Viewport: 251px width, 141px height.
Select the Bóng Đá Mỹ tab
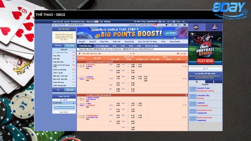coord(129,42)
